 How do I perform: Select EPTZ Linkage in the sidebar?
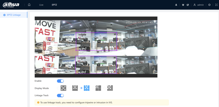point(14,15)
